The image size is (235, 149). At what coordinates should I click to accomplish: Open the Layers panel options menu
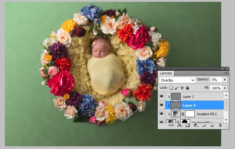click(226, 73)
